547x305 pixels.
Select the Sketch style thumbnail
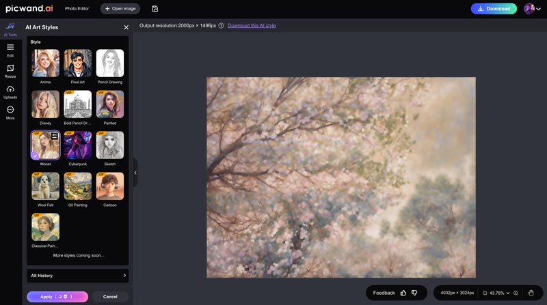point(110,145)
